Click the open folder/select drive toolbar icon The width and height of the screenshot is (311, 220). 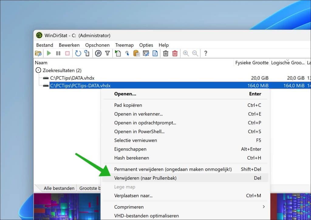pyautogui.click(x=38, y=53)
